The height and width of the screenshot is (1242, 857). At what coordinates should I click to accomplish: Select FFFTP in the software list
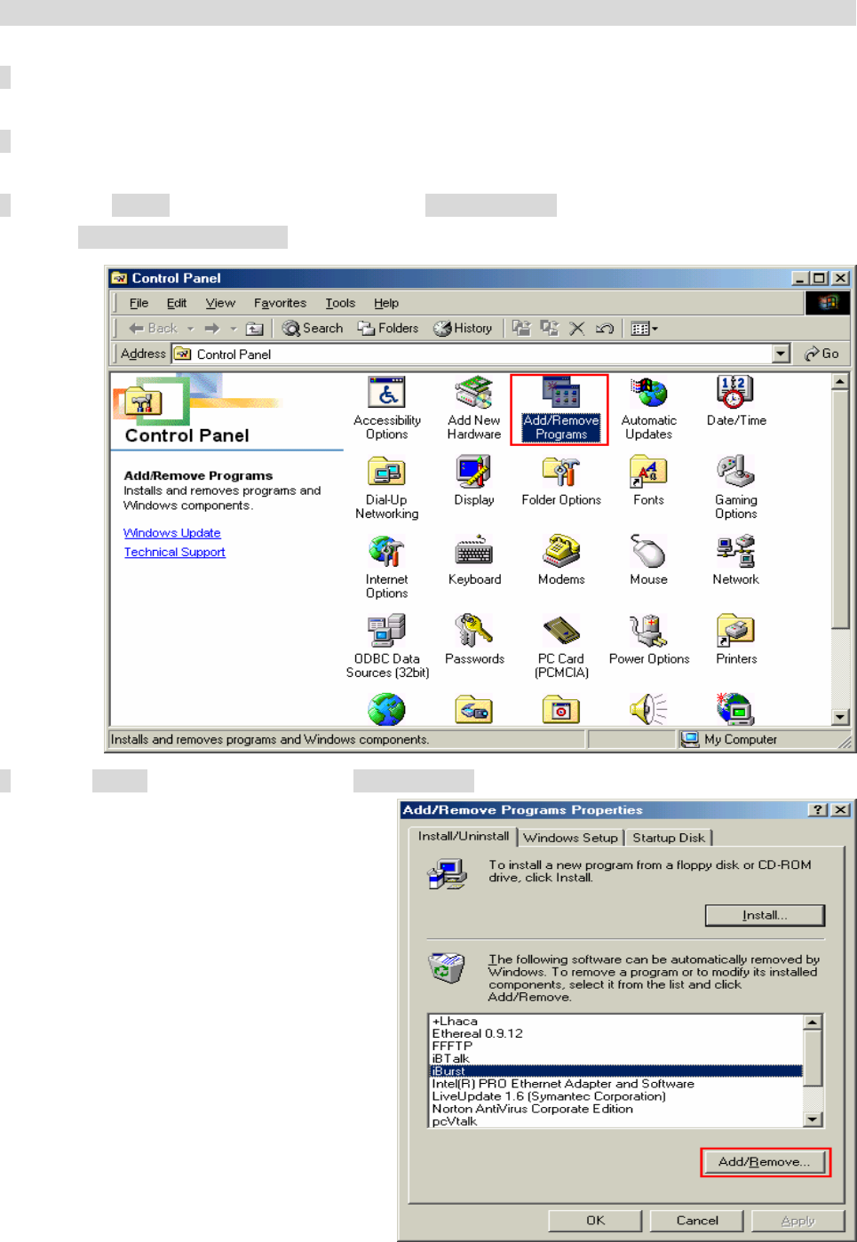pyautogui.click(x=615, y=1047)
